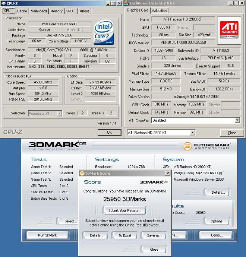The height and width of the screenshot is (257, 246).
Task: Open the Memory tab in CPU-Z
Action: (56, 11)
